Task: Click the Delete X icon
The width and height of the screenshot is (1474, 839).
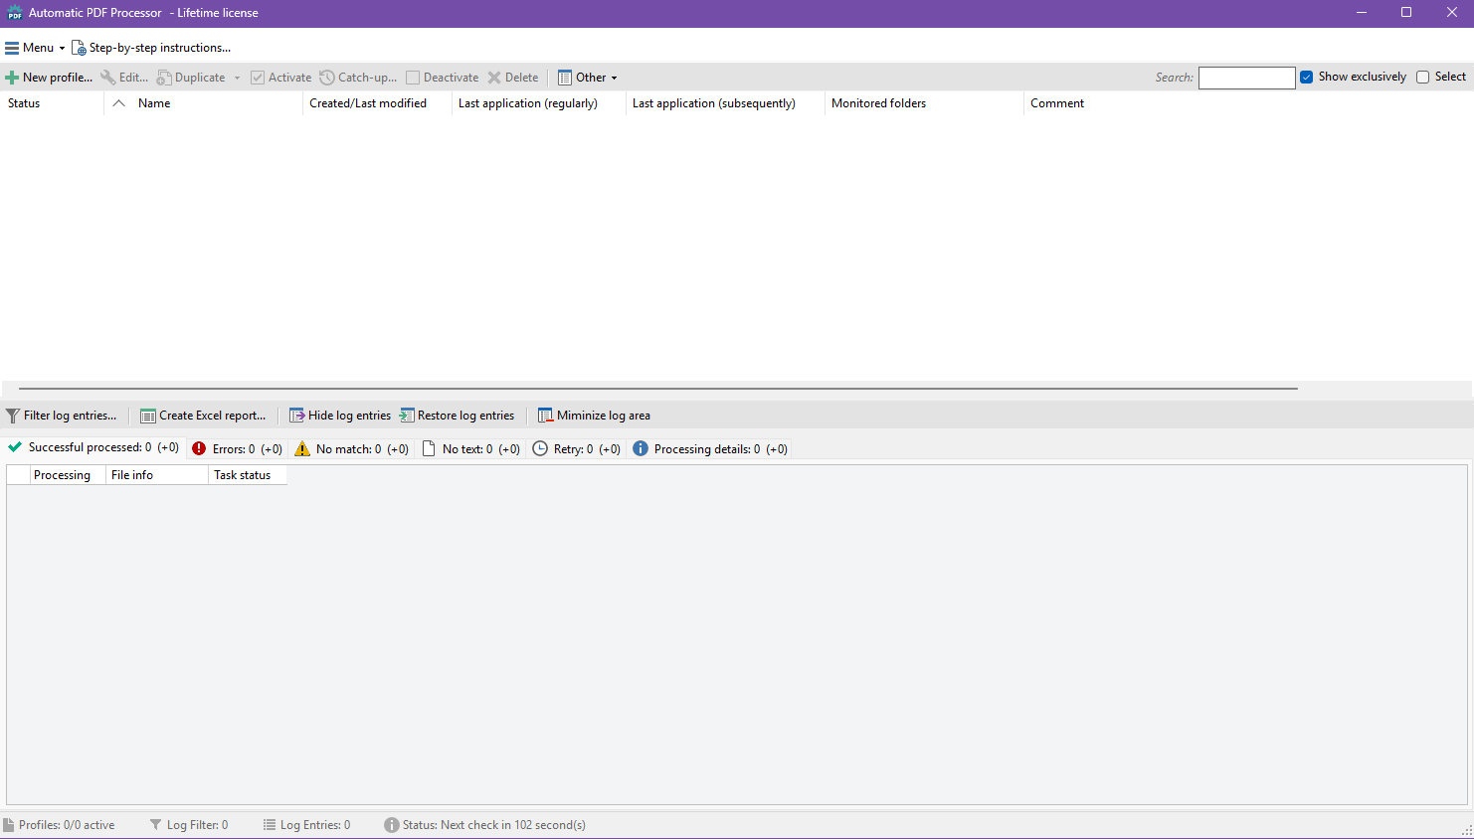Action: click(x=494, y=78)
